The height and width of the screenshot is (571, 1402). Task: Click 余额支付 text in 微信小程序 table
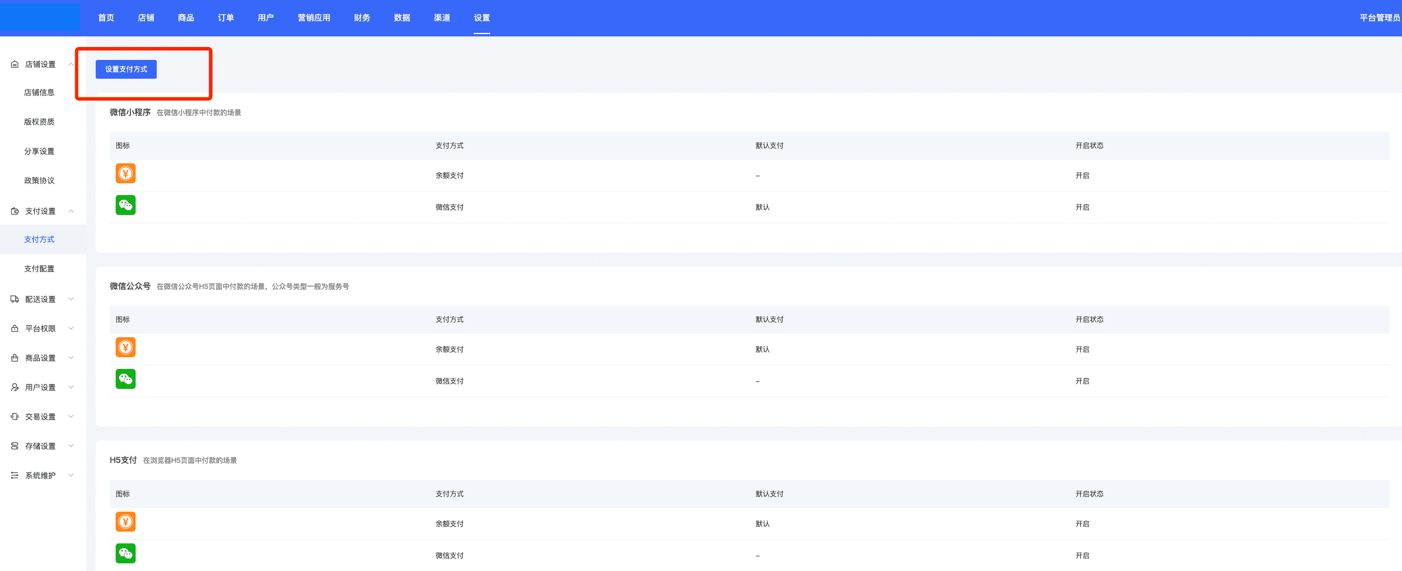tap(450, 176)
